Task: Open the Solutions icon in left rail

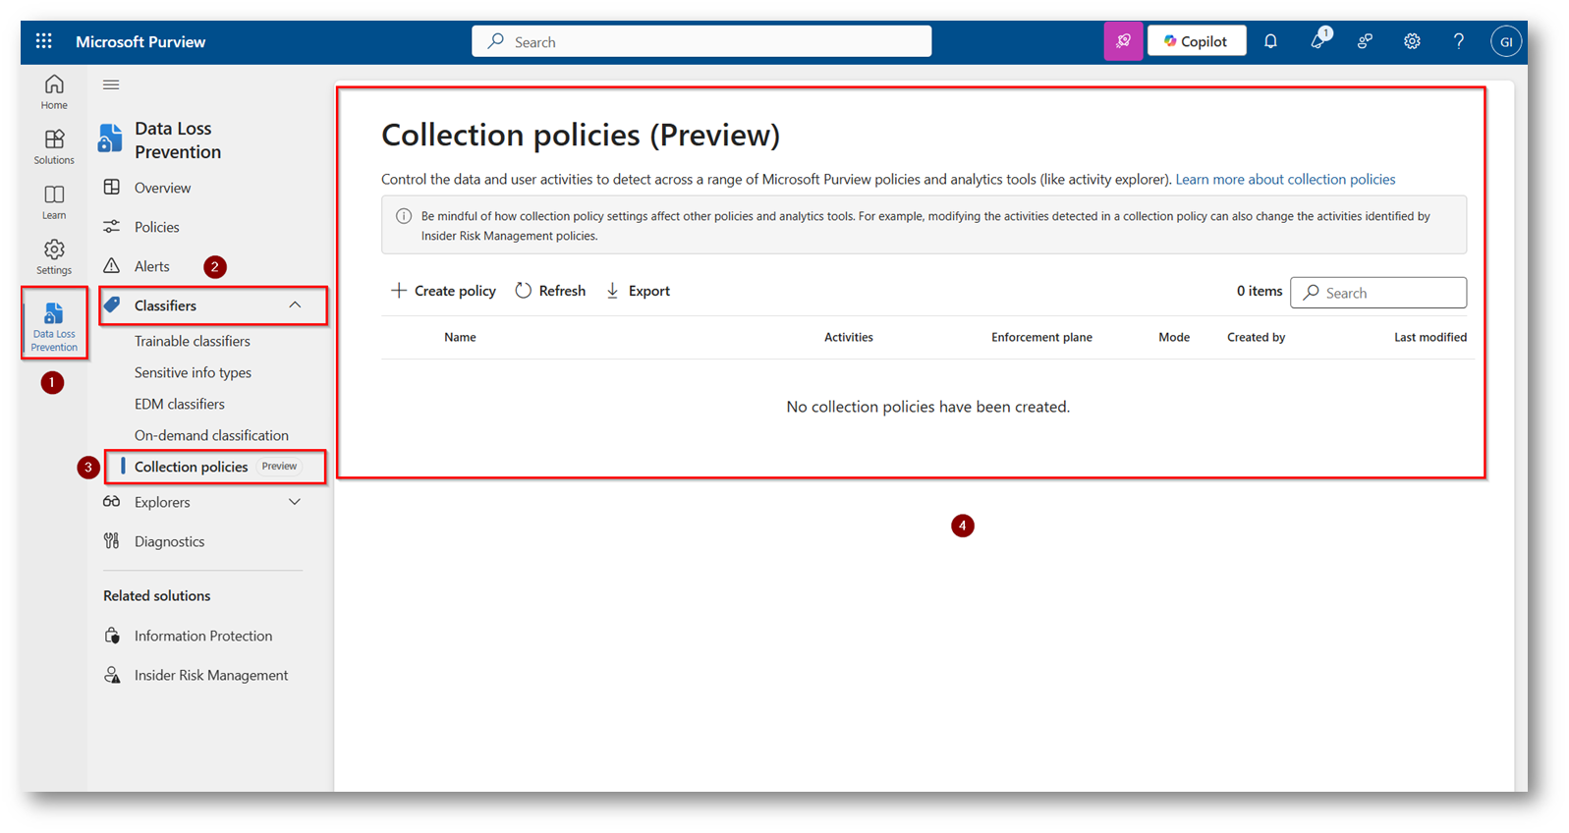Action: click(54, 146)
